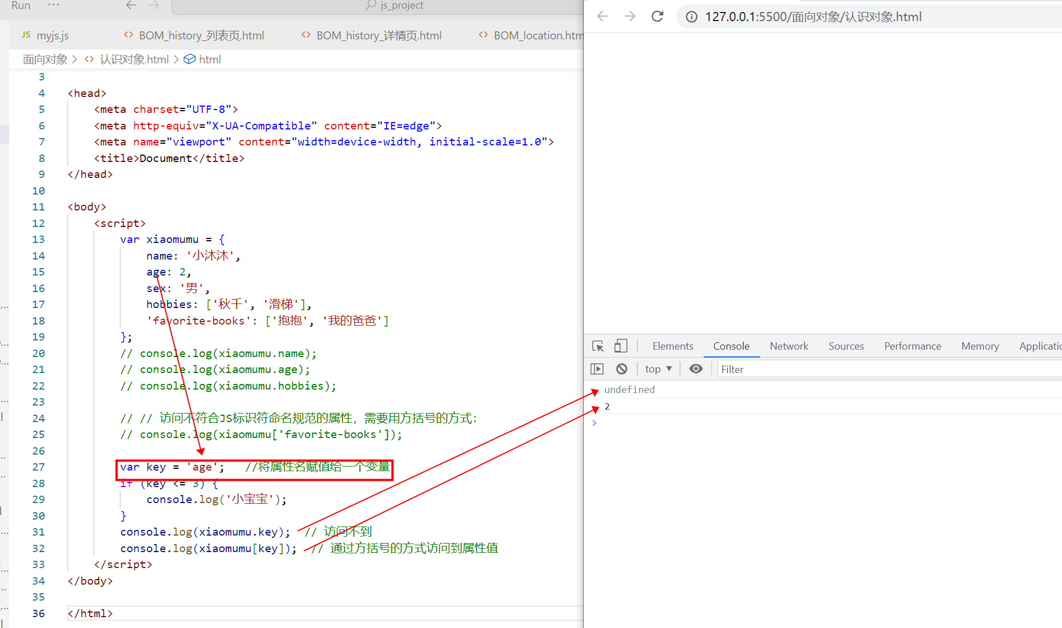Screen dimensions: 1062x628
Task: Open the top JavaScript context dropdown
Action: click(658, 369)
